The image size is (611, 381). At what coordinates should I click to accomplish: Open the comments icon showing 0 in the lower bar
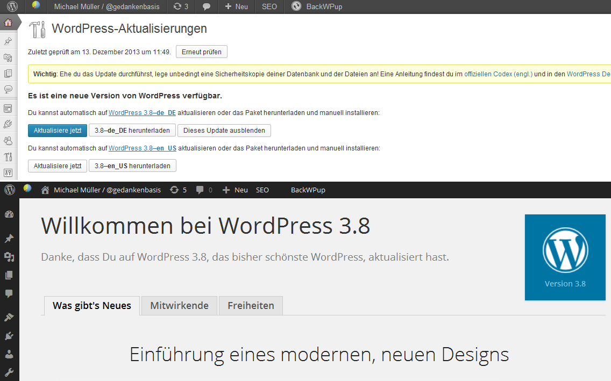pyautogui.click(x=204, y=190)
